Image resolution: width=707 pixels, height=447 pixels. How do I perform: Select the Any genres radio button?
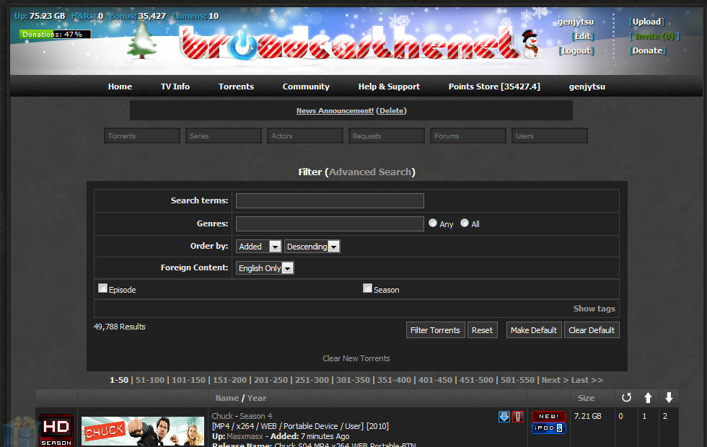click(433, 223)
